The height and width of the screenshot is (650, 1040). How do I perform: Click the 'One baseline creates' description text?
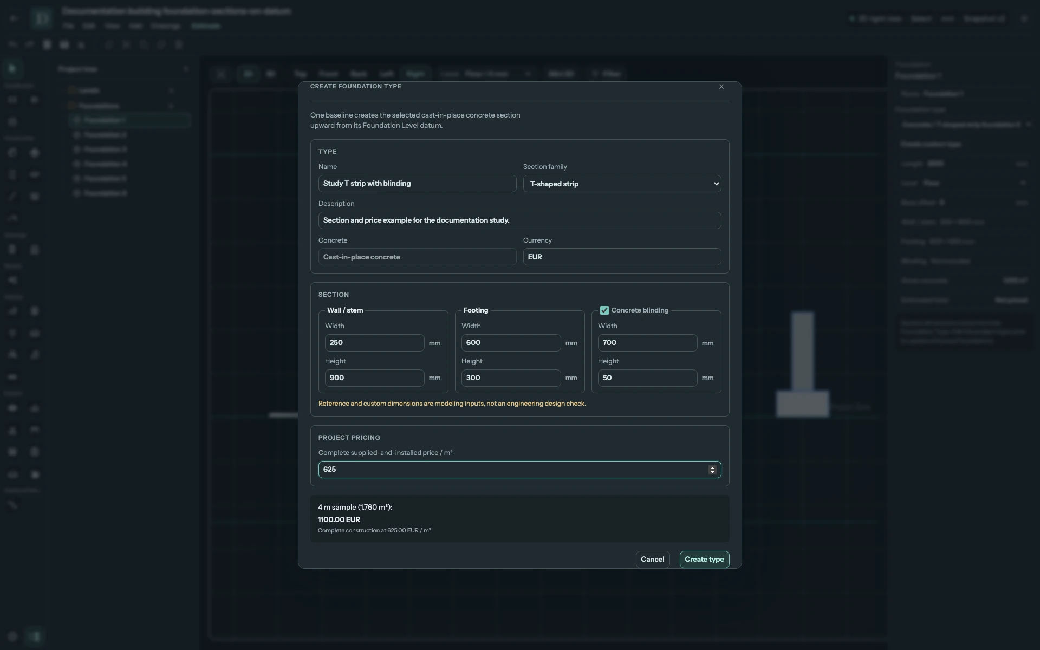tap(415, 120)
